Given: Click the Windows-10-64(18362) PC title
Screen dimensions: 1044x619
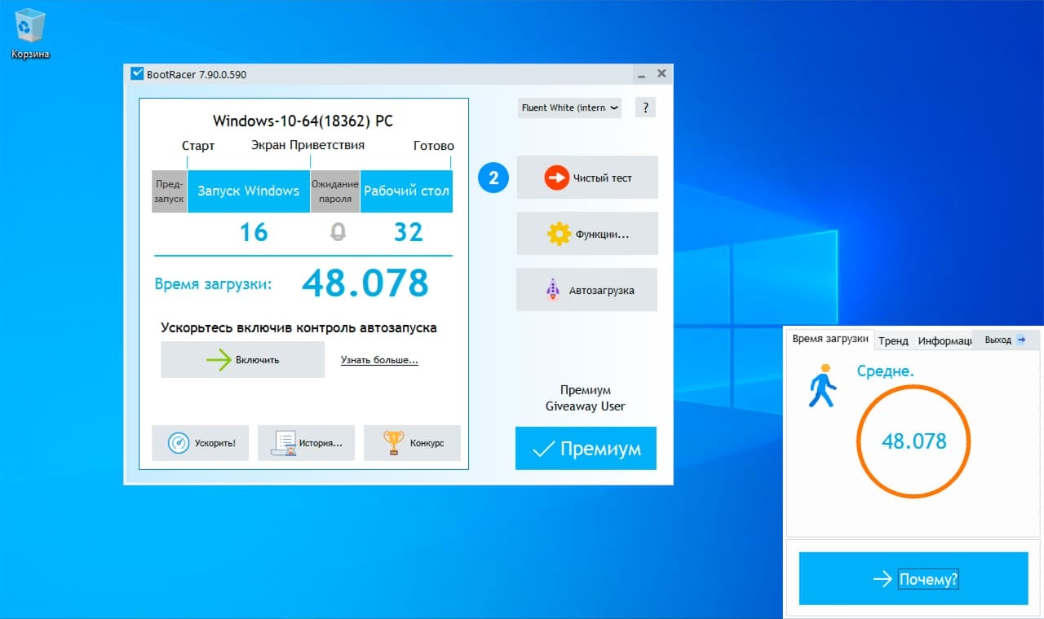Looking at the screenshot, I should pos(303,121).
